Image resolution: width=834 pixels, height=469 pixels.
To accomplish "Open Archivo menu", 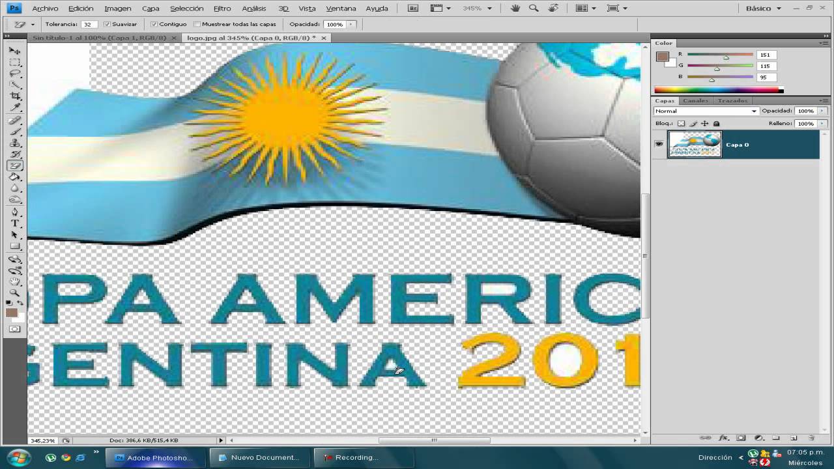I will click(45, 8).
